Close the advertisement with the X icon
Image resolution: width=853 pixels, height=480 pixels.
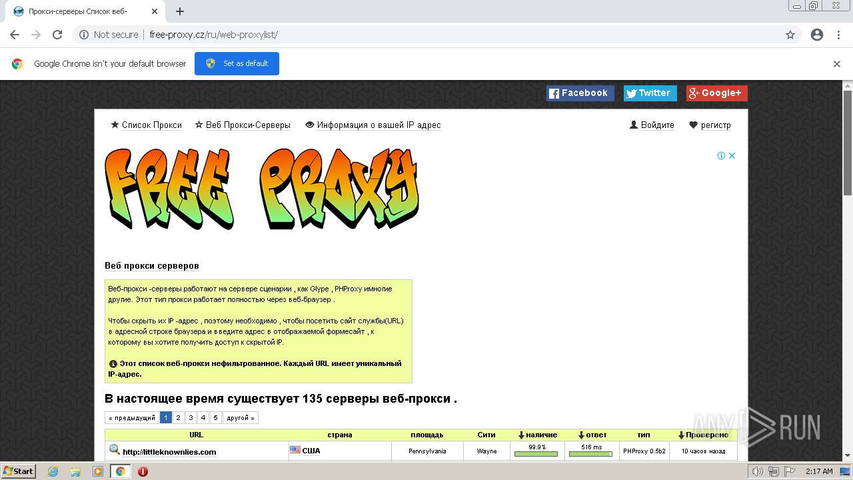click(732, 155)
